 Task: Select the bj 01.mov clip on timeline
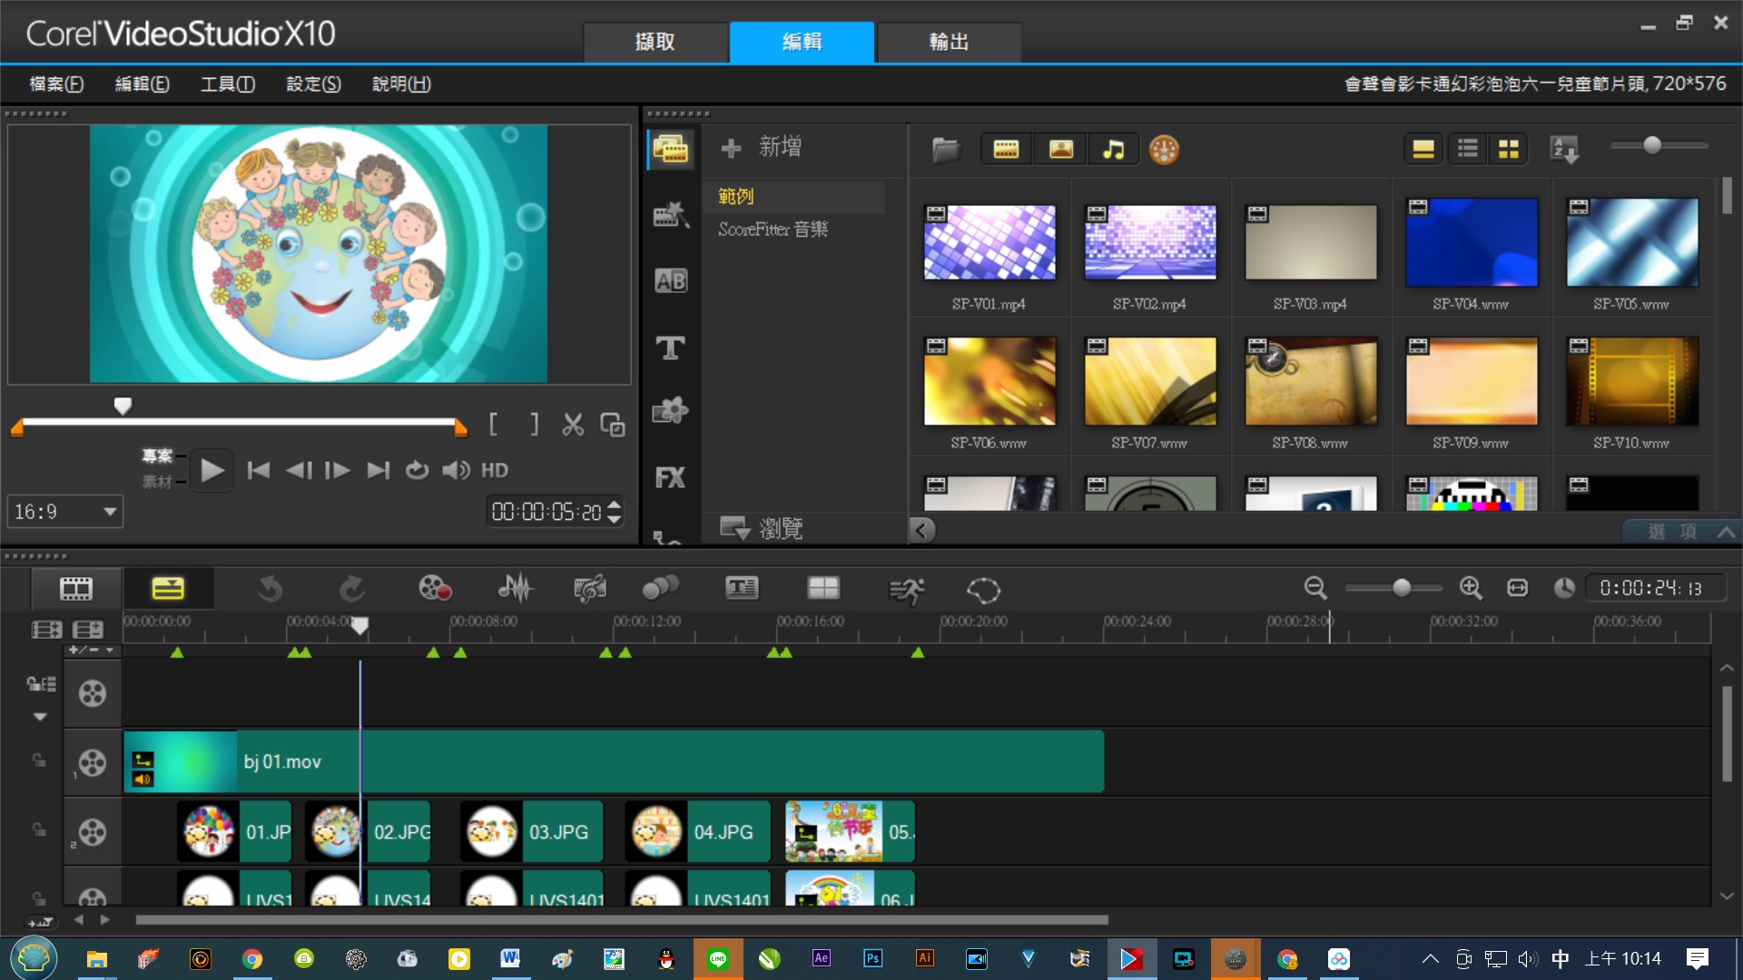point(614,762)
